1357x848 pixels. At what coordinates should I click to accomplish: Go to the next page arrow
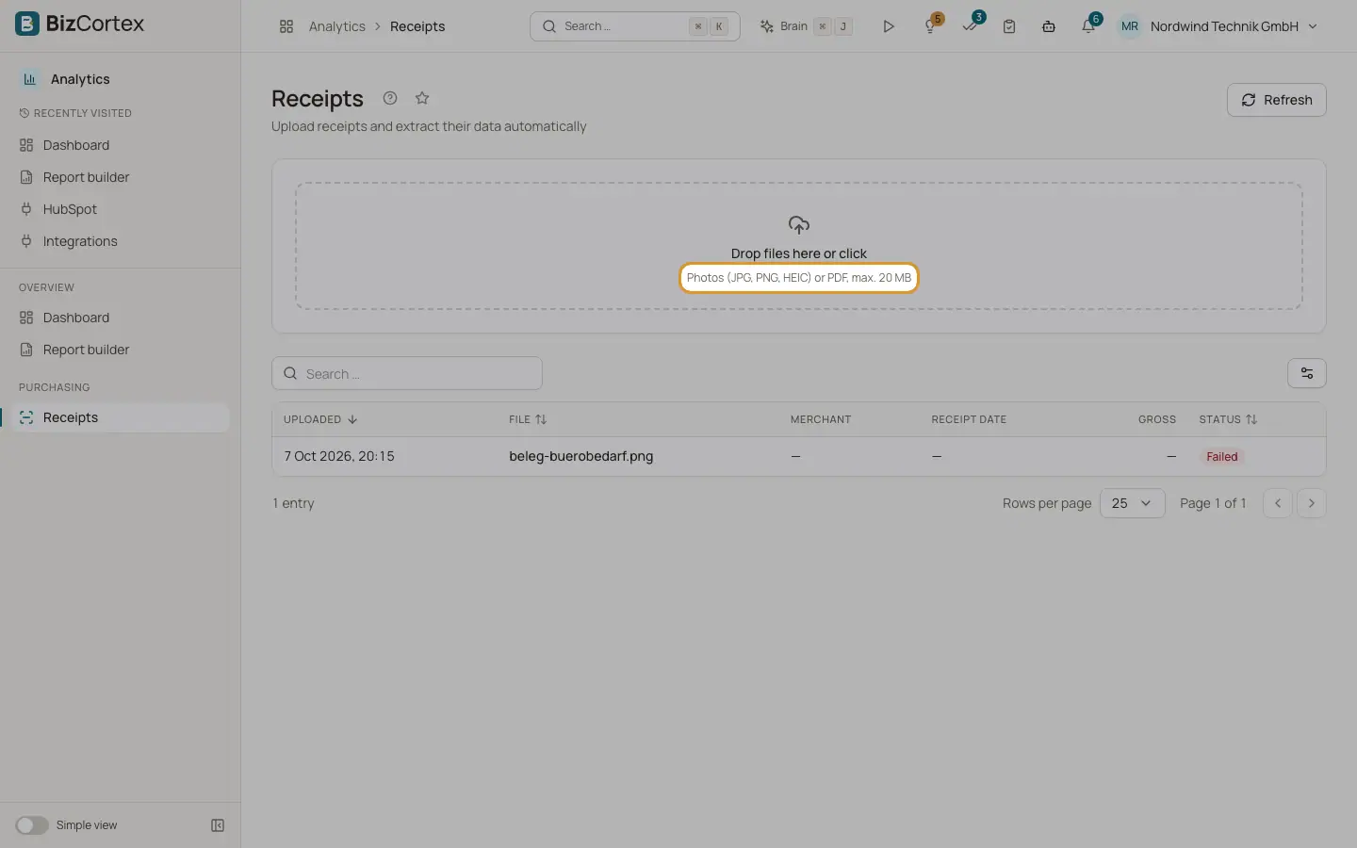pyautogui.click(x=1312, y=503)
